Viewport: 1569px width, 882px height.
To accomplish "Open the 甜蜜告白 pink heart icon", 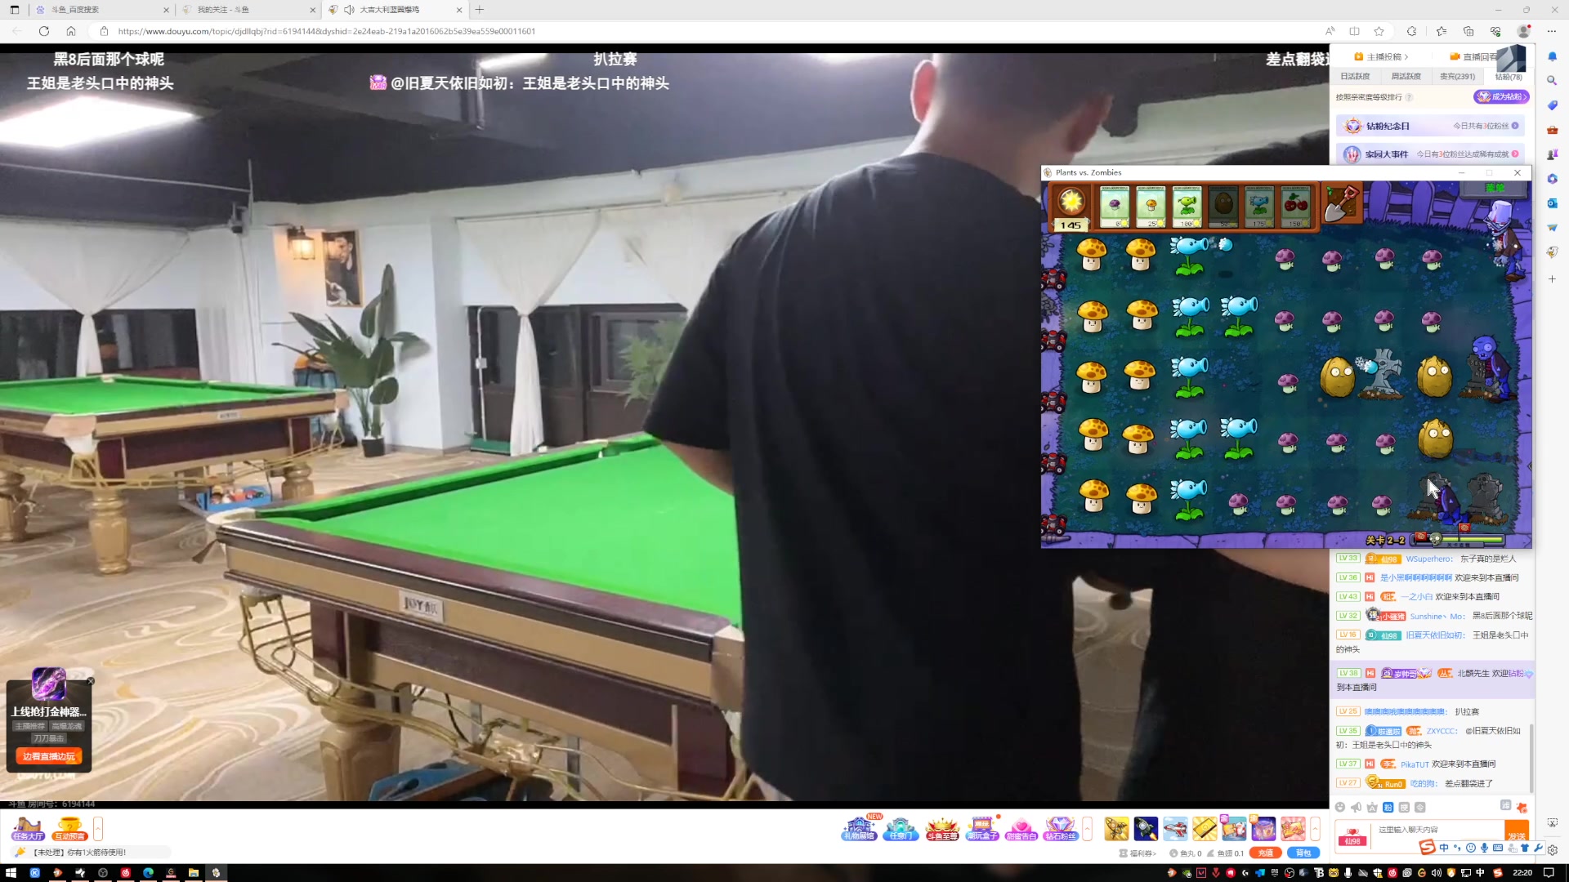I will click(x=1021, y=828).
